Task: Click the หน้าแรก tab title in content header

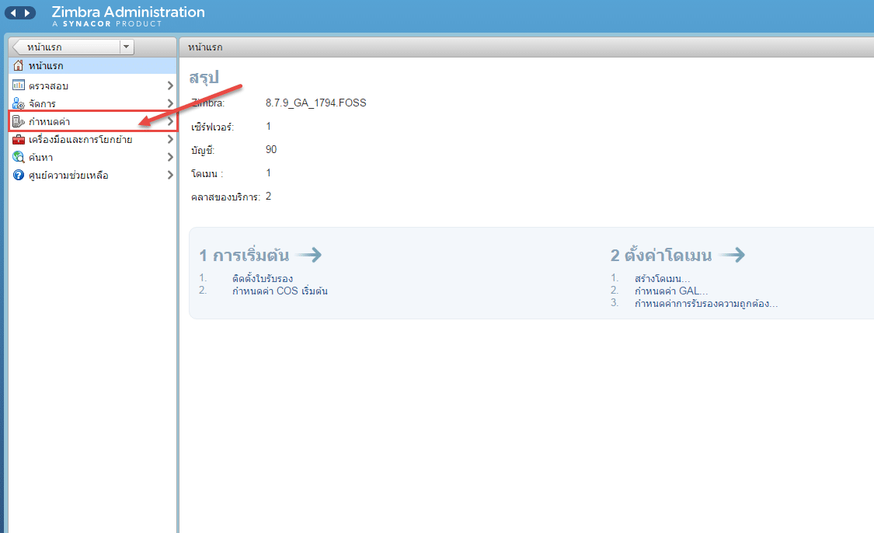Action: click(x=205, y=47)
